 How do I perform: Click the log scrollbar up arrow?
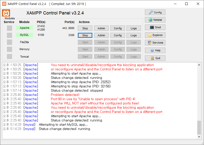tap(199, 65)
